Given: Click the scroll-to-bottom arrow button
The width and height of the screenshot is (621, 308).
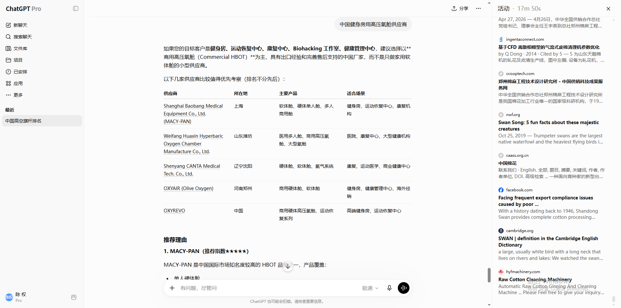Looking at the screenshot, I should [x=288, y=266].
